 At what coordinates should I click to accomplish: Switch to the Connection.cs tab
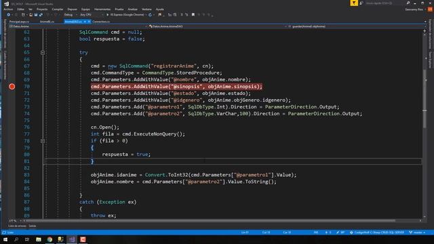[x=101, y=21]
